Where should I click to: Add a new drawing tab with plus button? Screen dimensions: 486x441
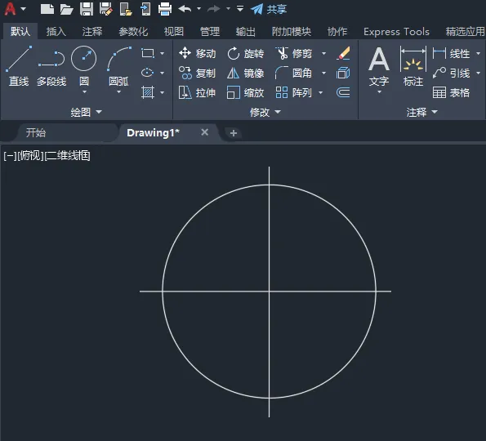234,133
